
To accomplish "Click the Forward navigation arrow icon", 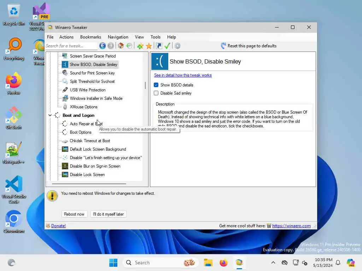I will point(111,46).
